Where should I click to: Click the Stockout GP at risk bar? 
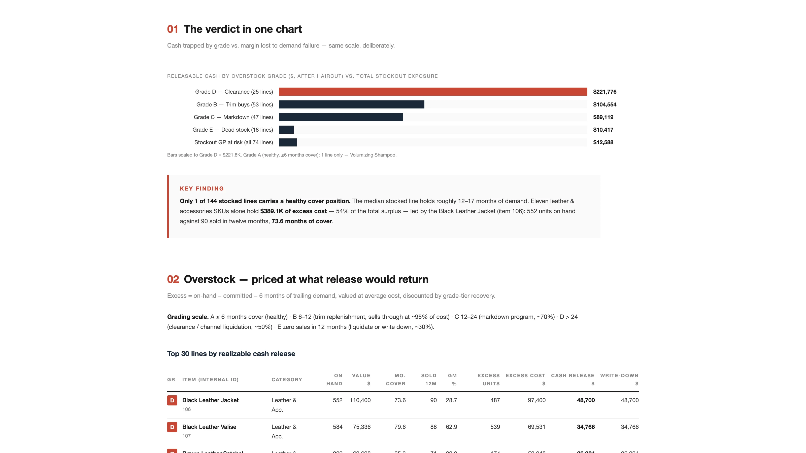288,142
